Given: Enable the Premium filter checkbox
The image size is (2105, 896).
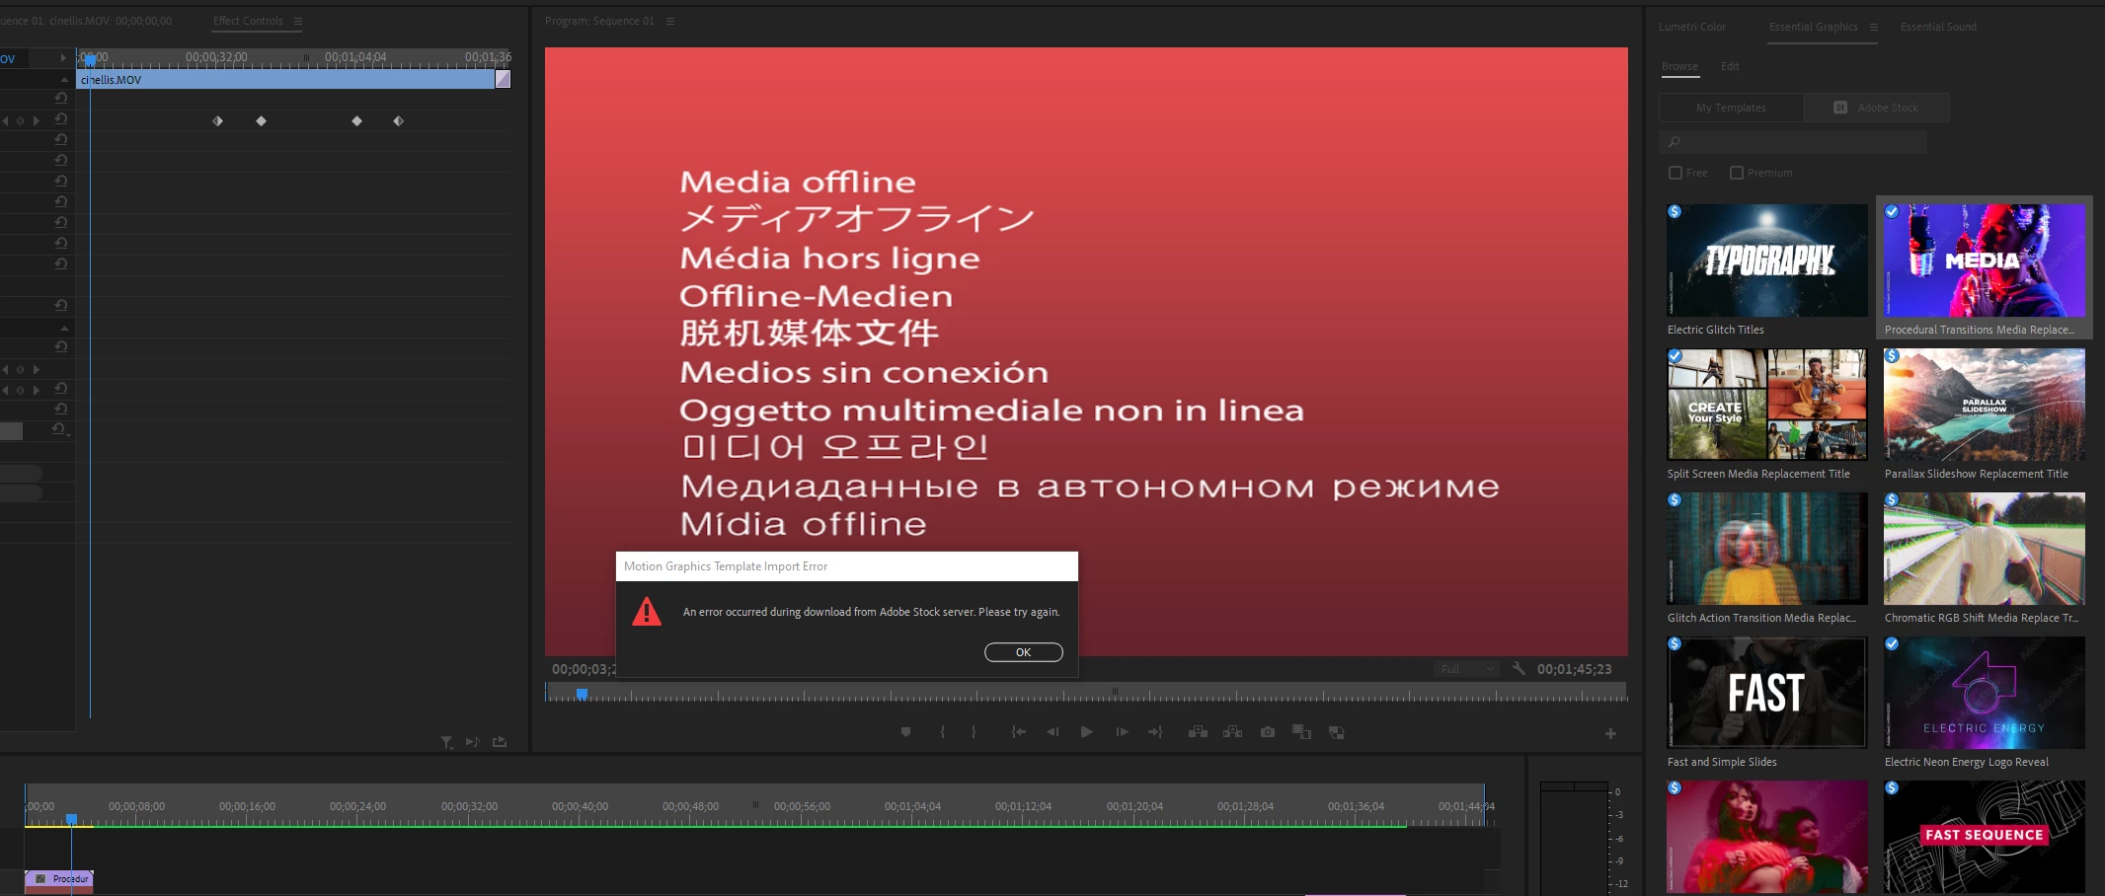Looking at the screenshot, I should 1737,173.
